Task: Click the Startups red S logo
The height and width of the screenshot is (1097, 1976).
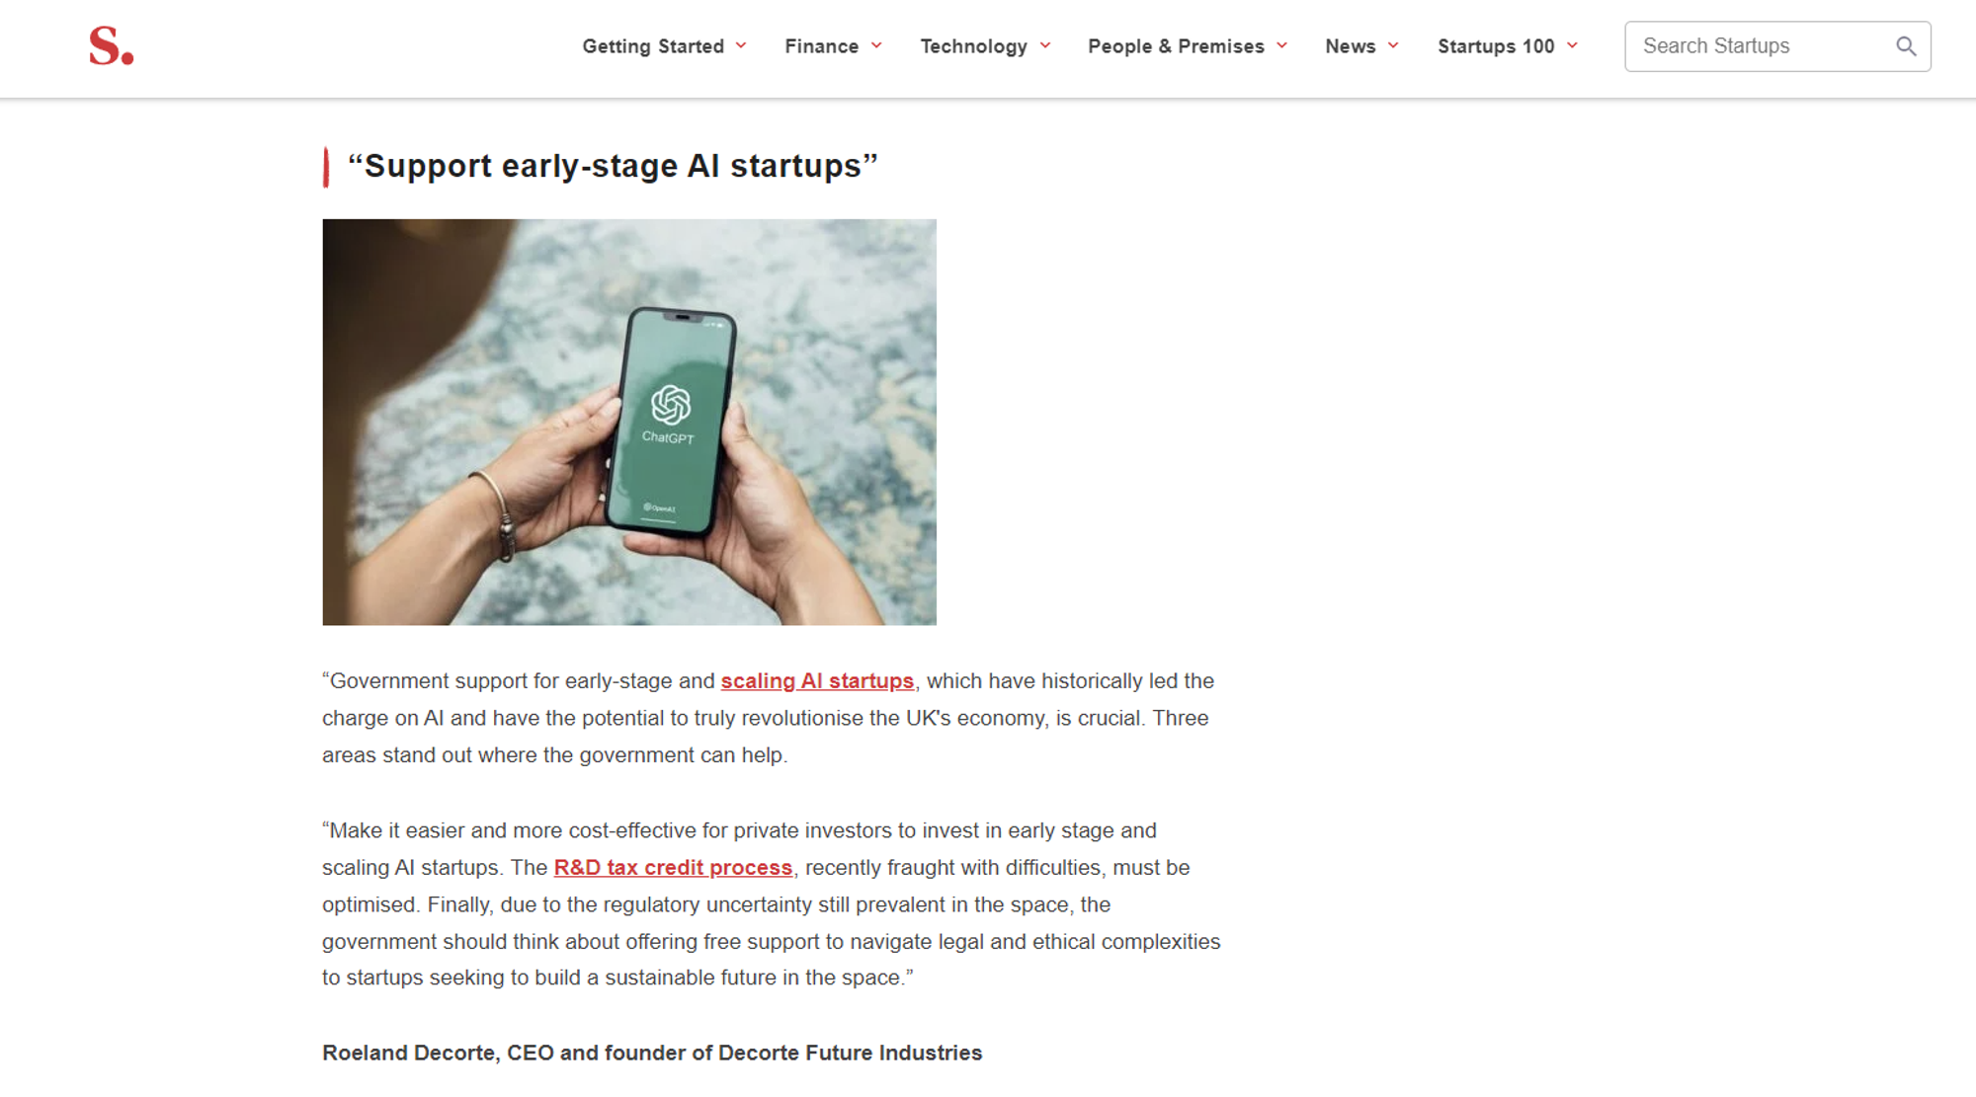Action: 111,46
